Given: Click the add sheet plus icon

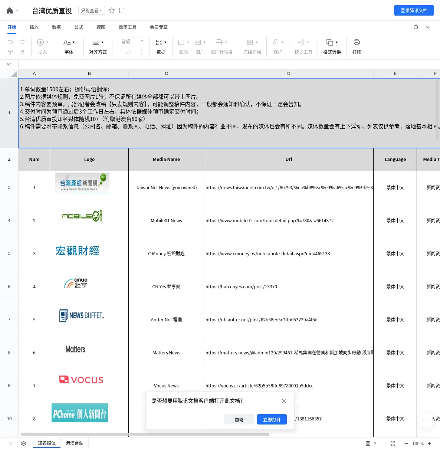Looking at the screenshot, I should pos(10,443).
